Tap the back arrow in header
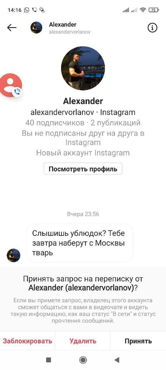The image size is (166, 370). tap(12, 27)
